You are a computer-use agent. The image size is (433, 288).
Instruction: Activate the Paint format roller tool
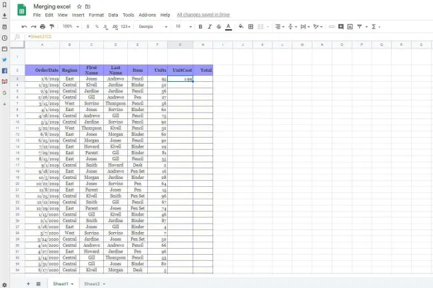pos(52,27)
